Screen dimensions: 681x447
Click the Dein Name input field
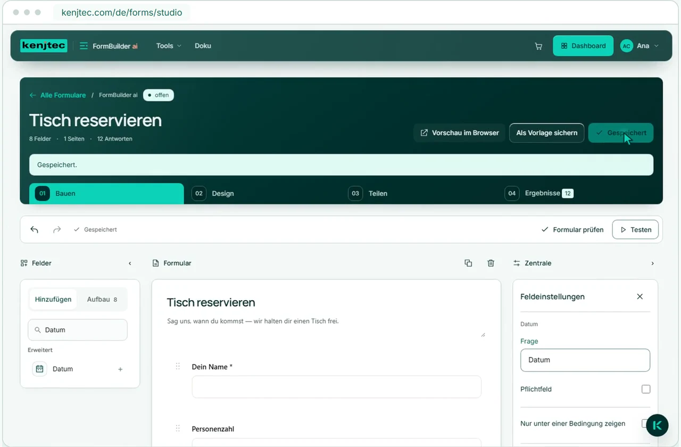[337, 387]
